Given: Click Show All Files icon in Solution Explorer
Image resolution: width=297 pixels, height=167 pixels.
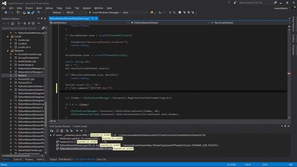Looking at the screenshot, I should tap(33, 24).
